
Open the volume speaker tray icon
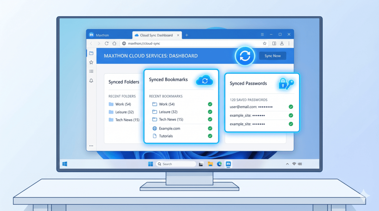click(x=300, y=164)
